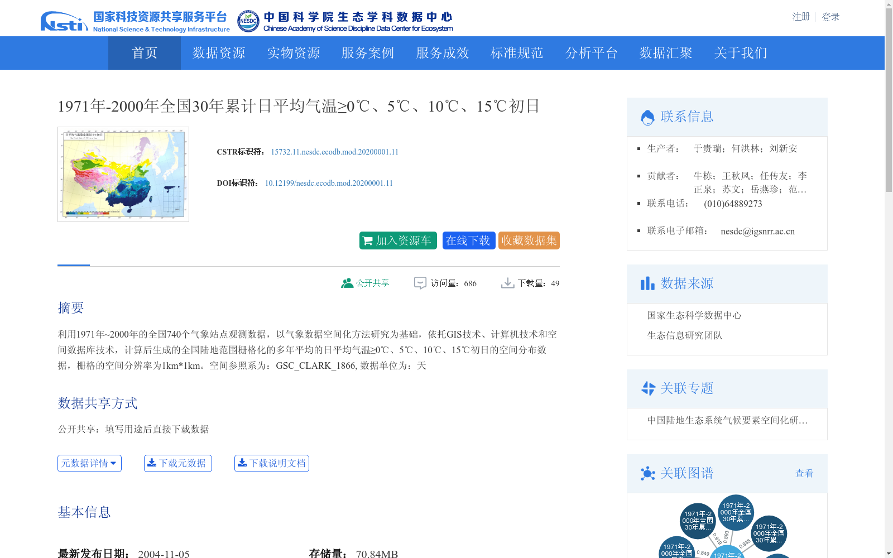
Task: Click the 生产者 names 于贵瑞；何洪林；刘新安
Action: coord(746,148)
